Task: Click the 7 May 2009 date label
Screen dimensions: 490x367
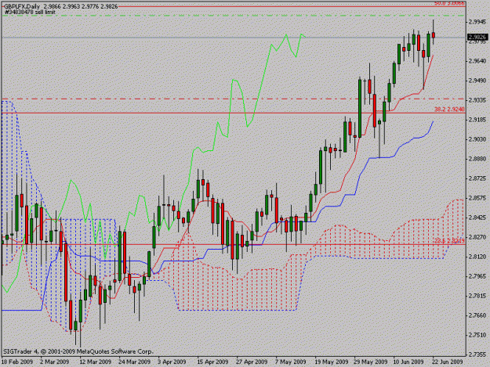Action: tap(291, 362)
